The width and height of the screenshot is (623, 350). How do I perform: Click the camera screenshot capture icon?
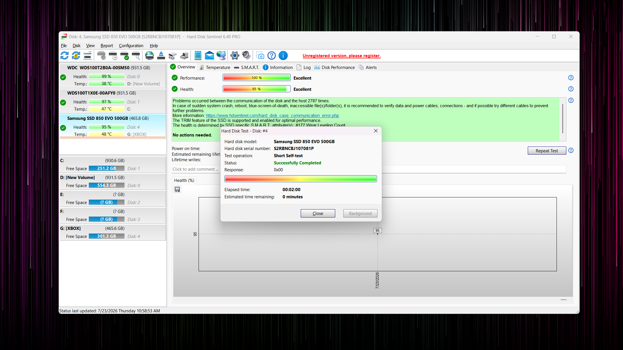click(x=260, y=55)
